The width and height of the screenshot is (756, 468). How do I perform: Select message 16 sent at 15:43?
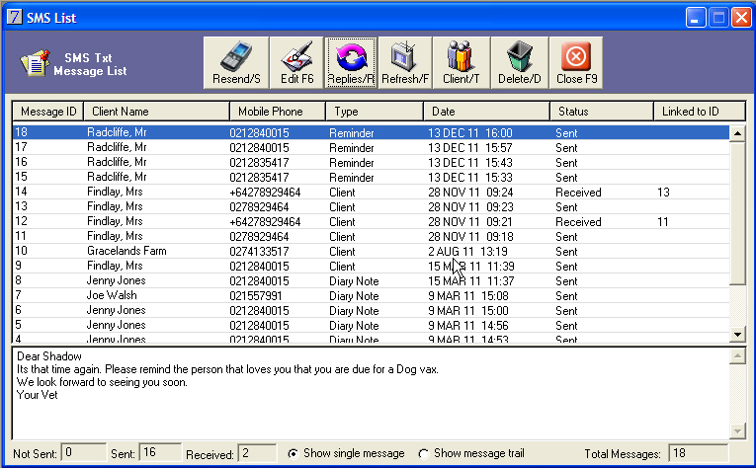[371, 162]
